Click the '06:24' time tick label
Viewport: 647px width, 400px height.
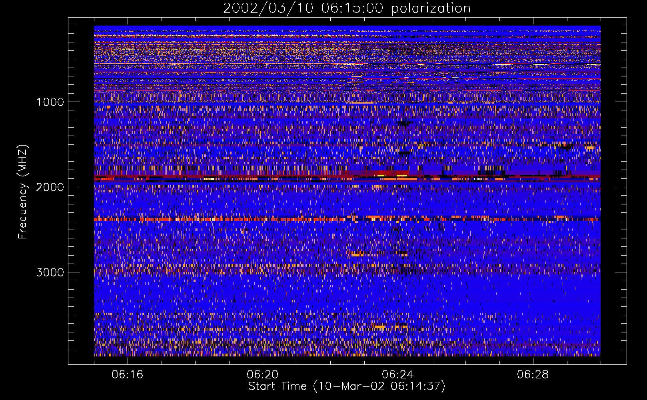398,375
